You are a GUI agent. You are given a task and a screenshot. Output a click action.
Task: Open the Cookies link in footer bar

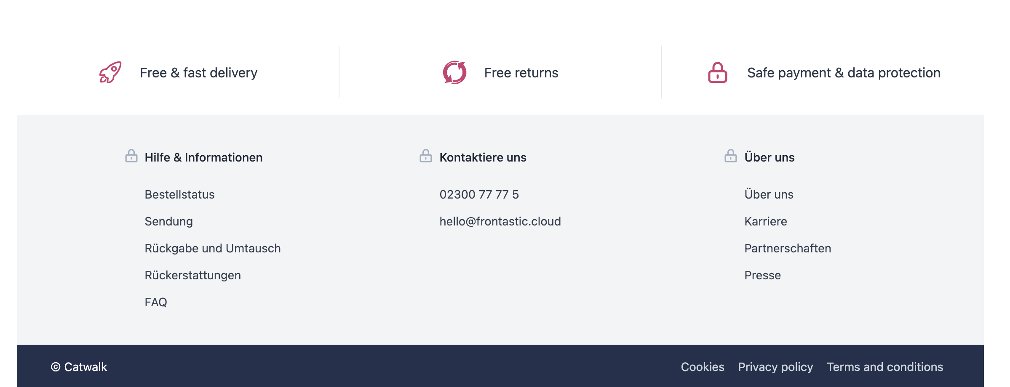[x=703, y=367]
